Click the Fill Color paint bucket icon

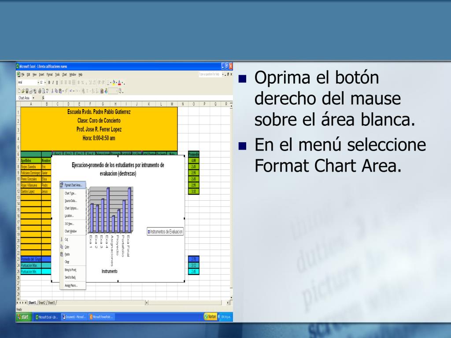point(114,82)
